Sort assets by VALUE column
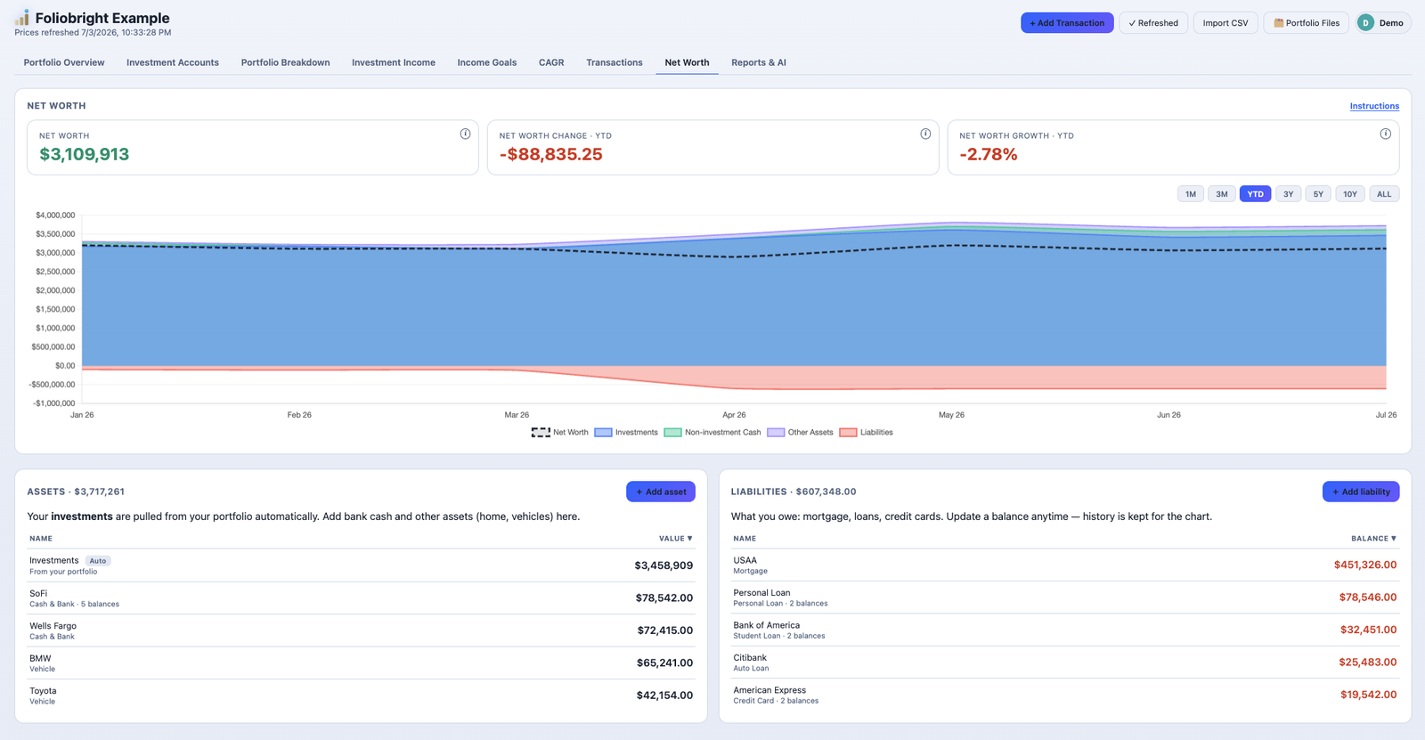The width and height of the screenshot is (1425, 740). coord(675,539)
